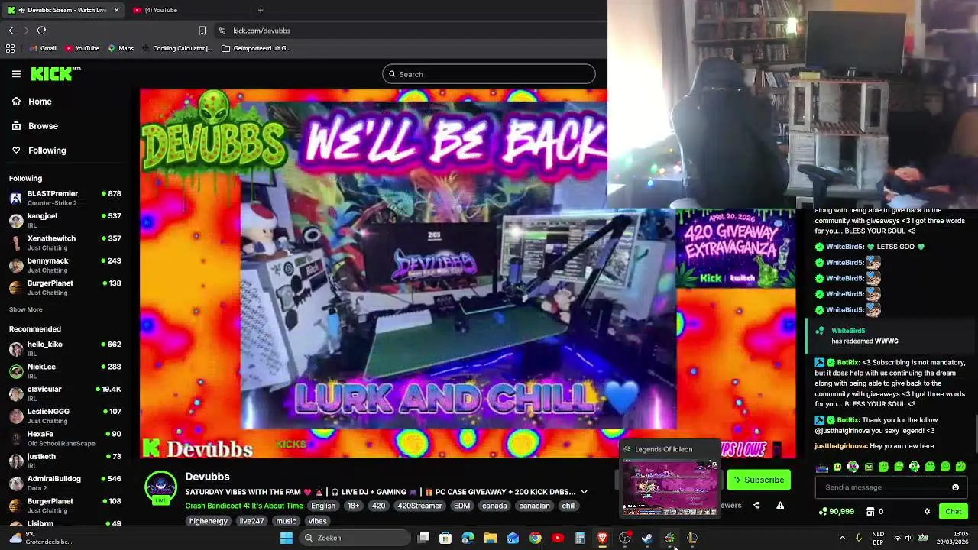Open browser apps grid icon
978x550 pixels.
10,48
